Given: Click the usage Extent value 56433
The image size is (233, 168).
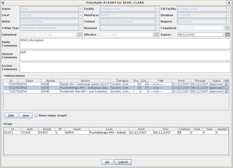Looking at the screenshot, I should point(47,132).
